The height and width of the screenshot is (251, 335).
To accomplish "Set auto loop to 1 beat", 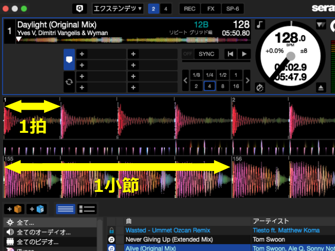I will [236, 75].
